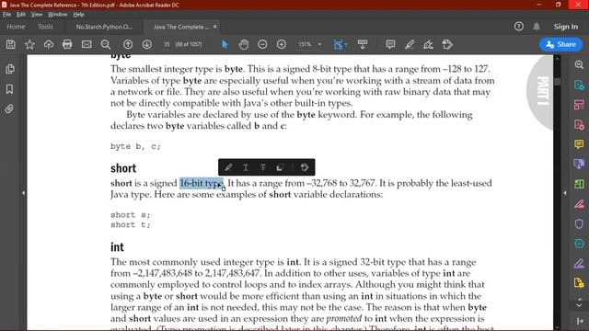Click the highlighted '16-bit type' text
This screenshot has height=331, width=589.
pyautogui.click(x=202, y=183)
